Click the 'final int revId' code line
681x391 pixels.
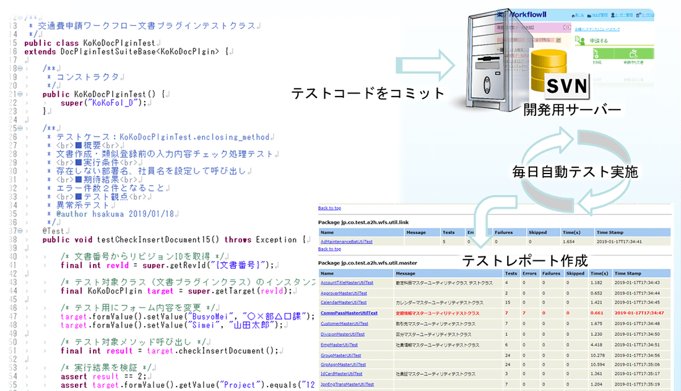[x=167, y=265]
